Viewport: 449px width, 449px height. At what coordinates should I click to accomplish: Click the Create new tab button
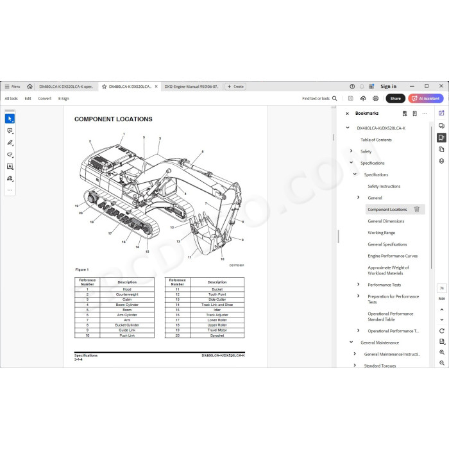pos(235,87)
